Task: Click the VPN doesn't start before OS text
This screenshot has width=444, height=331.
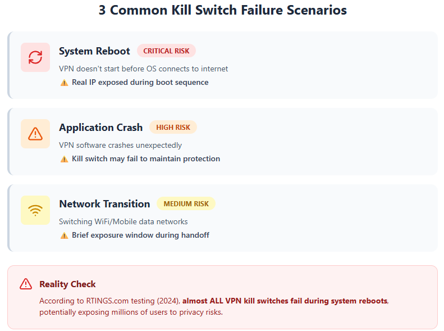Action: tap(144, 69)
